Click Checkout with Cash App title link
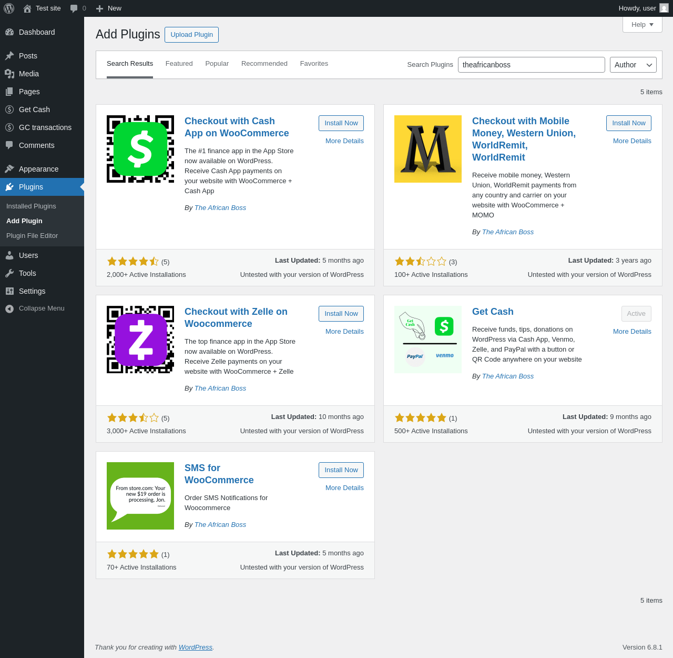 tap(237, 127)
